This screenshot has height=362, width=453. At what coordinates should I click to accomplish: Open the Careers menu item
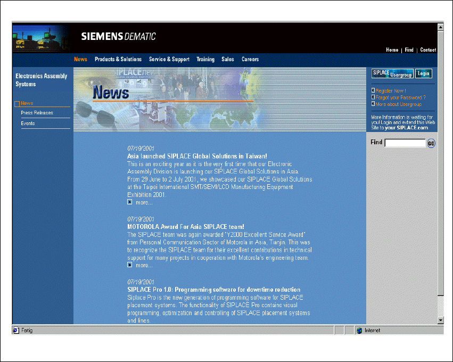[250, 59]
